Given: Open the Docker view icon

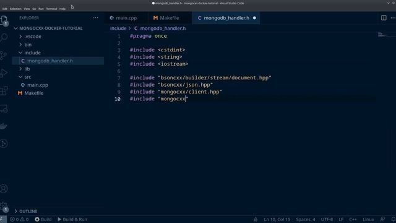Looking at the screenshot, I should tap(4, 126).
